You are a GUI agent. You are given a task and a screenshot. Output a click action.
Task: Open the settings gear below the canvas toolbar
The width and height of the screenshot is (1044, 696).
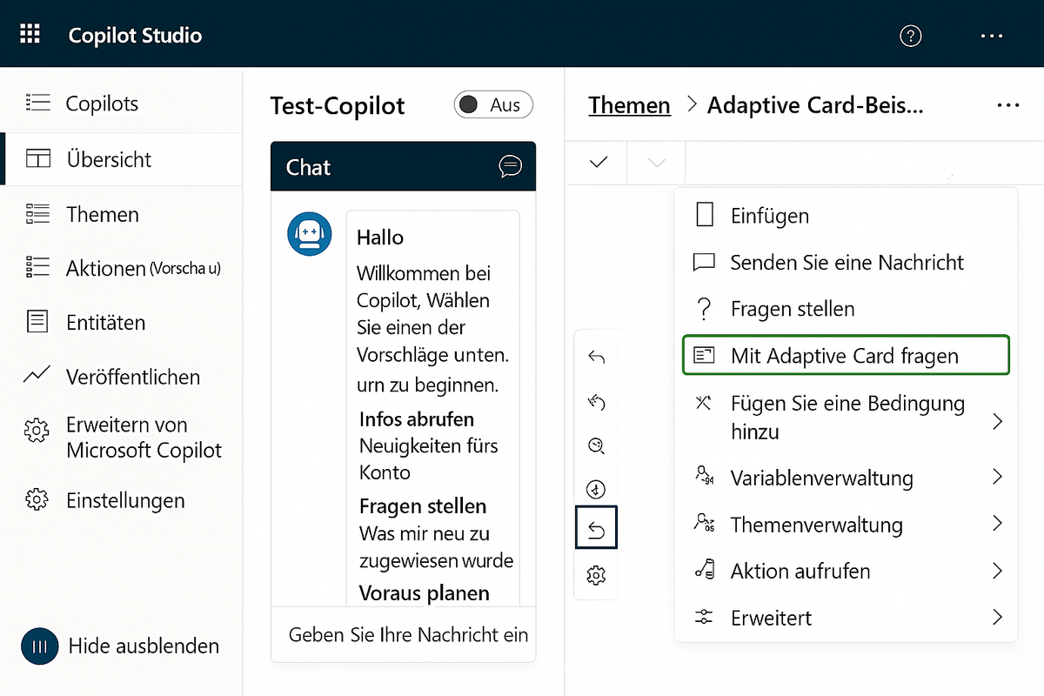point(596,575)
